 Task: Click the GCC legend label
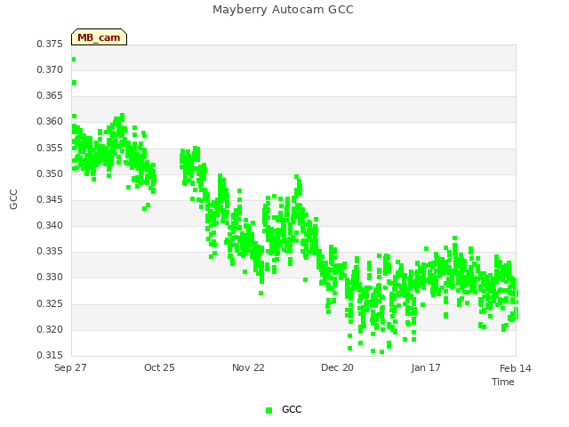click(292, 409)
